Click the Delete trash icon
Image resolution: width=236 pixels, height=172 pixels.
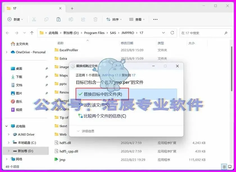coord(96,19)
